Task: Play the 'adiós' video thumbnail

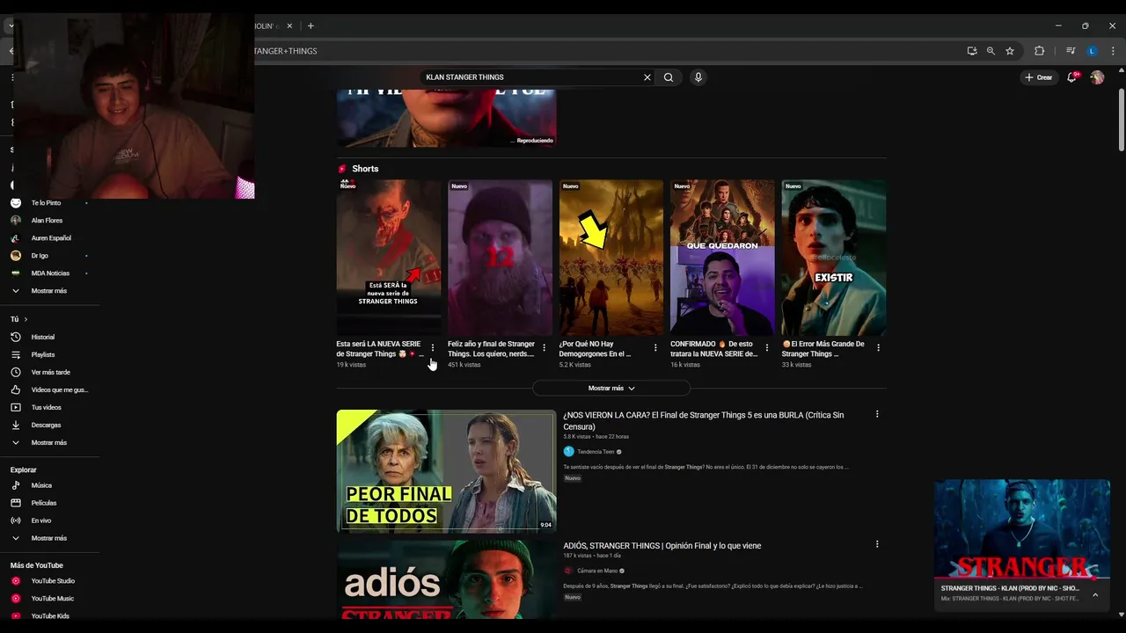Action: coord(446,579)
